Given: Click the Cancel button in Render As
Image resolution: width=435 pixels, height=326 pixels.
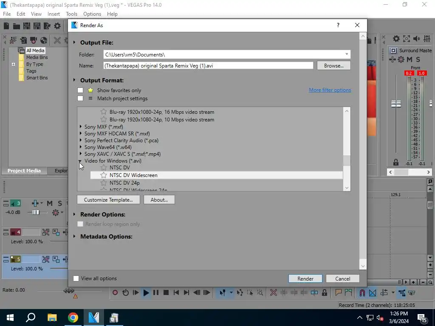Looking at the screenshot, I should point(343,278).
